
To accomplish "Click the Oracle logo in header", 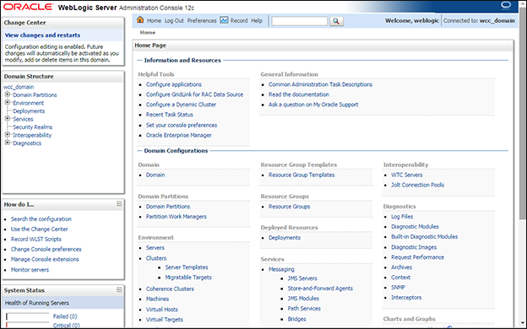I will pyautogui.click(x=29, y=7).
